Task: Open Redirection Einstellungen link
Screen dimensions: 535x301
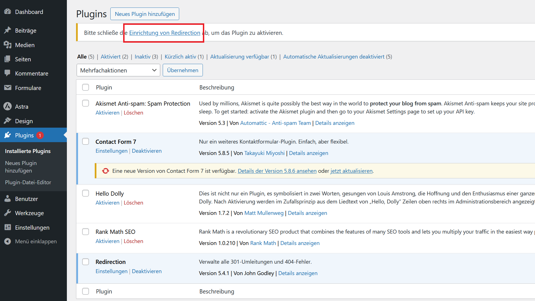Action: (111, 271)
